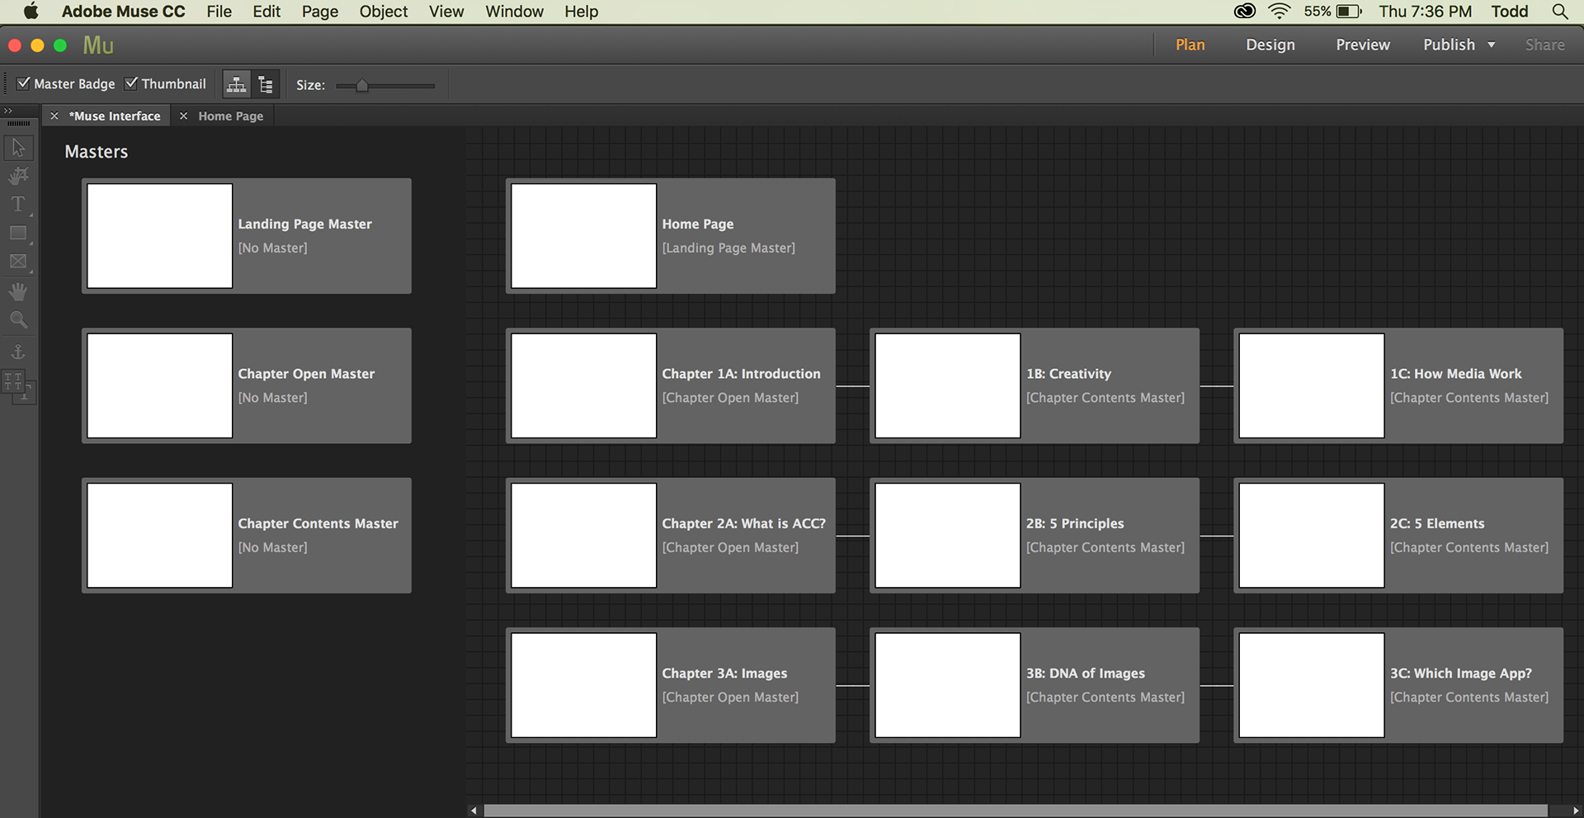Select the 2C: 5 Elements thumbnail
Viewport: 1584px width, 818px height.
pyautogui.click(x=1312, y=536)
